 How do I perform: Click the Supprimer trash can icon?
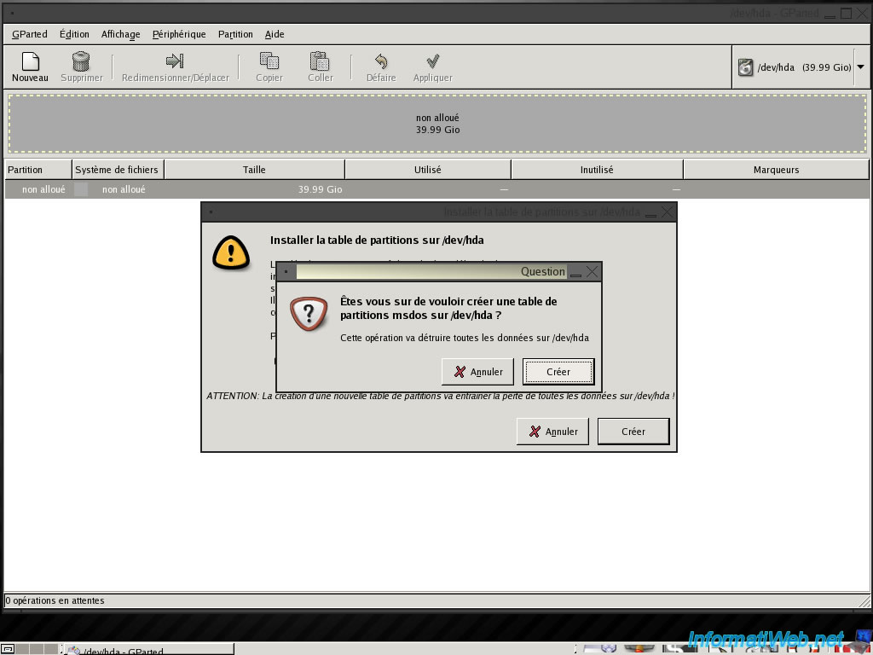(81, 61)
